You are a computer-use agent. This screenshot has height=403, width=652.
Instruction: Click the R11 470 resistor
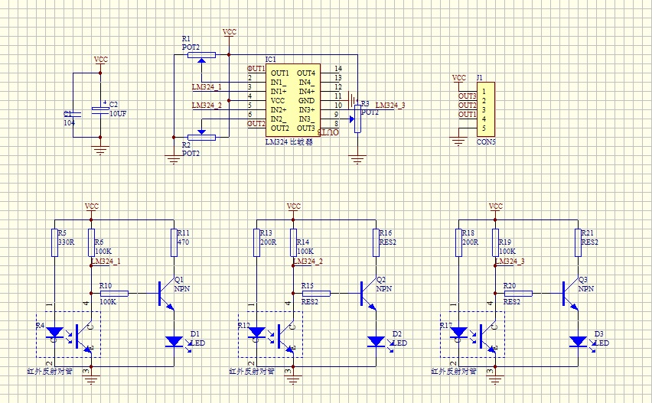click(x=173, y=242)
